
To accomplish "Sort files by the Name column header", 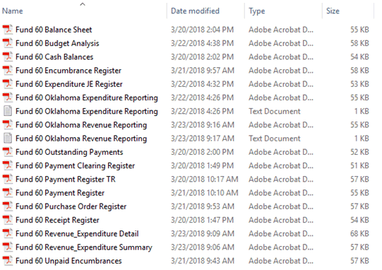I will coord(13,11).
